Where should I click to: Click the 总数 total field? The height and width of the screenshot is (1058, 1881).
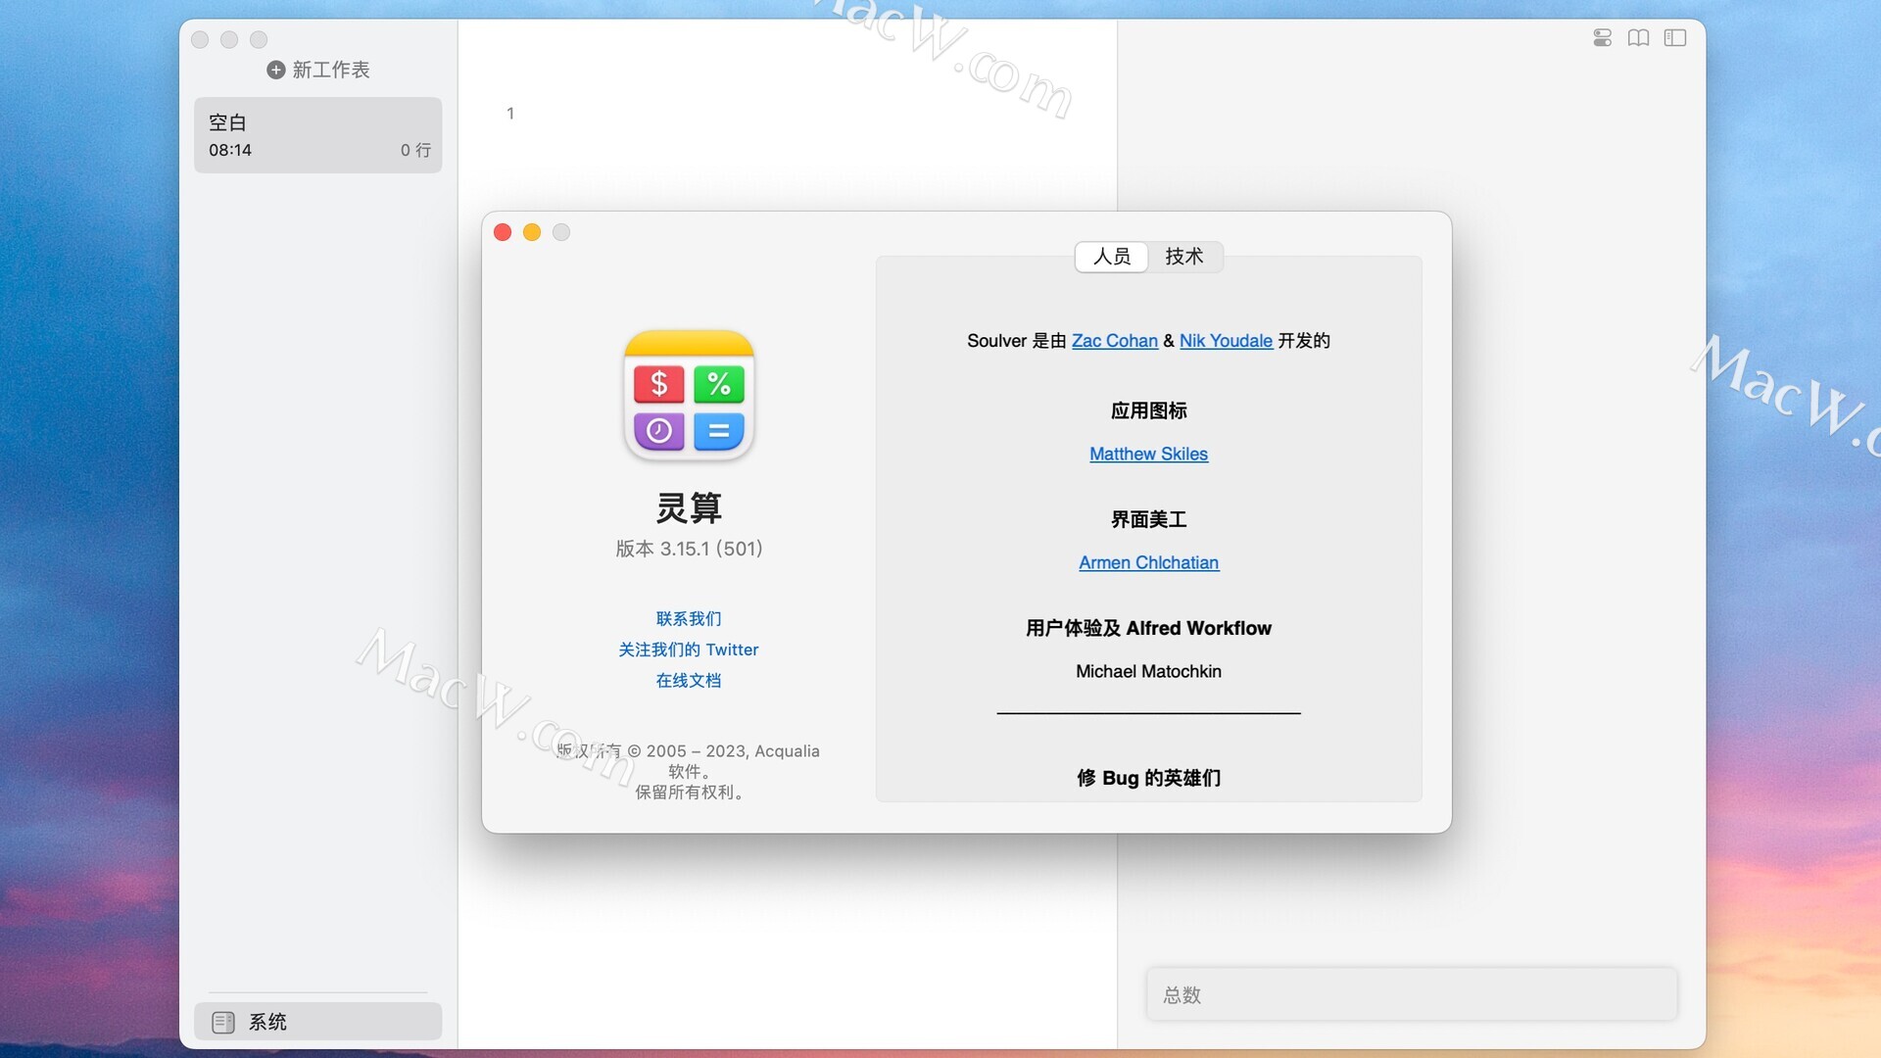tap(1412, 995)
